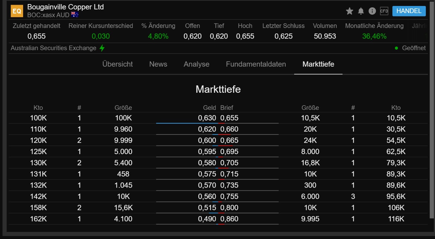Click the green lightning bolt icon
Image resolution: width=435 pixels, height=239 pixels.
[x=102, y=48]
